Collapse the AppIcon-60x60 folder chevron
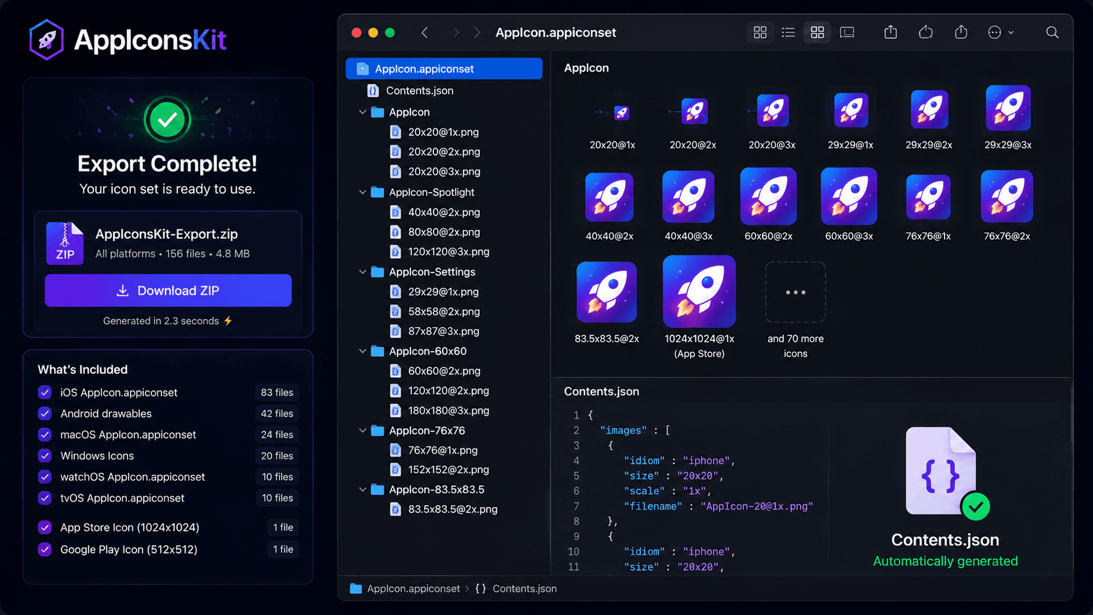 click(362, 352)
